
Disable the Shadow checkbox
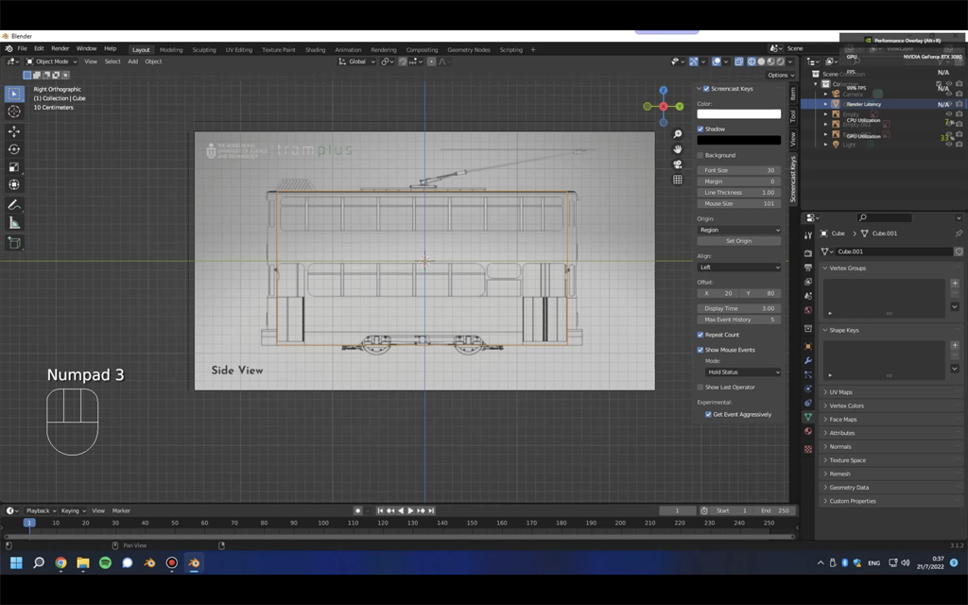coord(700,129)
